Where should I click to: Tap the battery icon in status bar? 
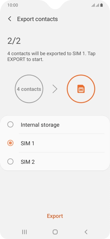[x=101, y=5]
